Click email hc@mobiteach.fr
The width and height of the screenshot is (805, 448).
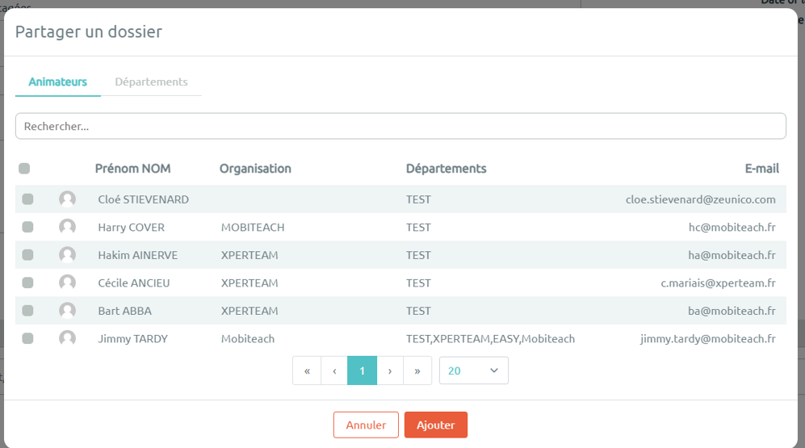732,228
